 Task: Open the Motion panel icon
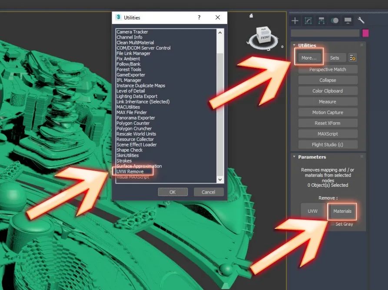pos(335,20)
